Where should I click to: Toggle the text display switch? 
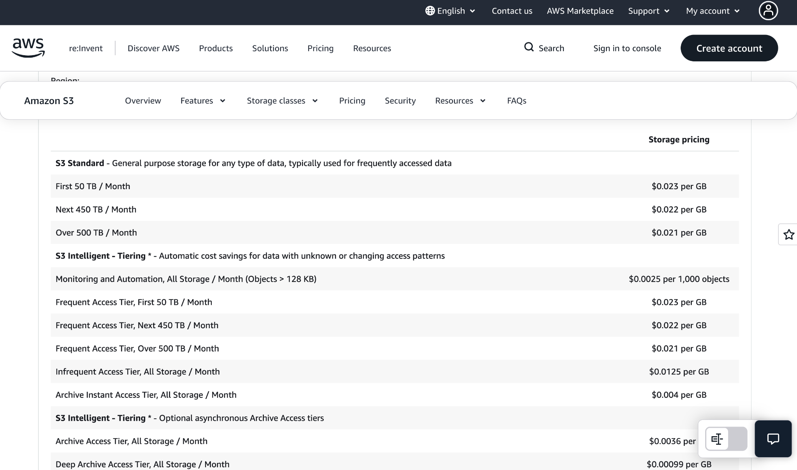[x=726, y=439]
